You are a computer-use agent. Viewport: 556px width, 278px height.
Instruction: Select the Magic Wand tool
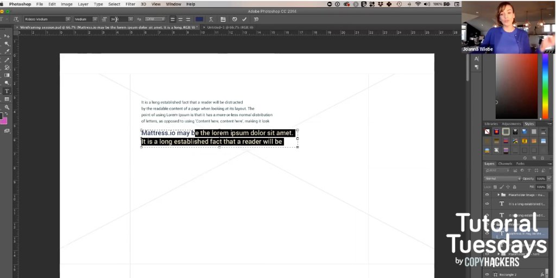[7, 44]
